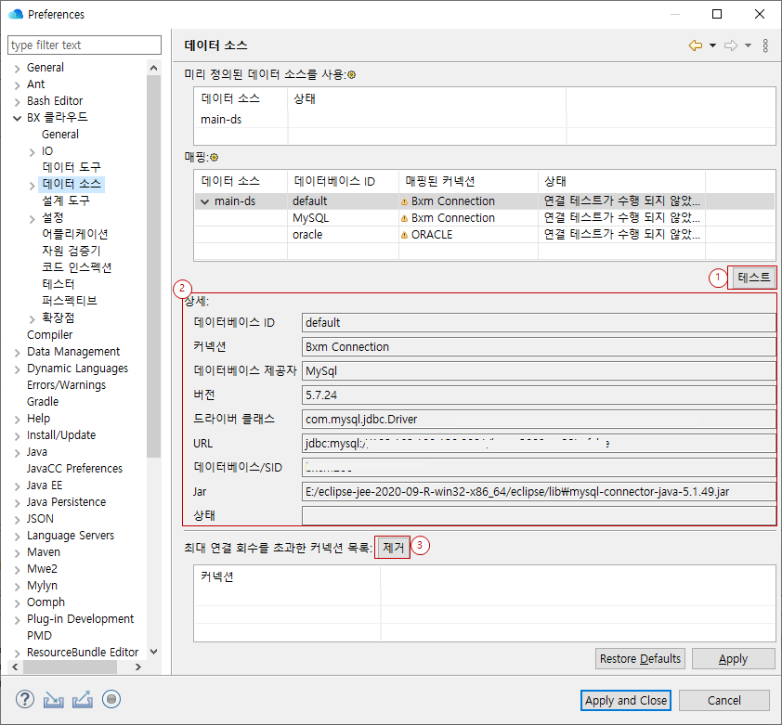Collapse the BX 클라우드 category

(19, 117)
